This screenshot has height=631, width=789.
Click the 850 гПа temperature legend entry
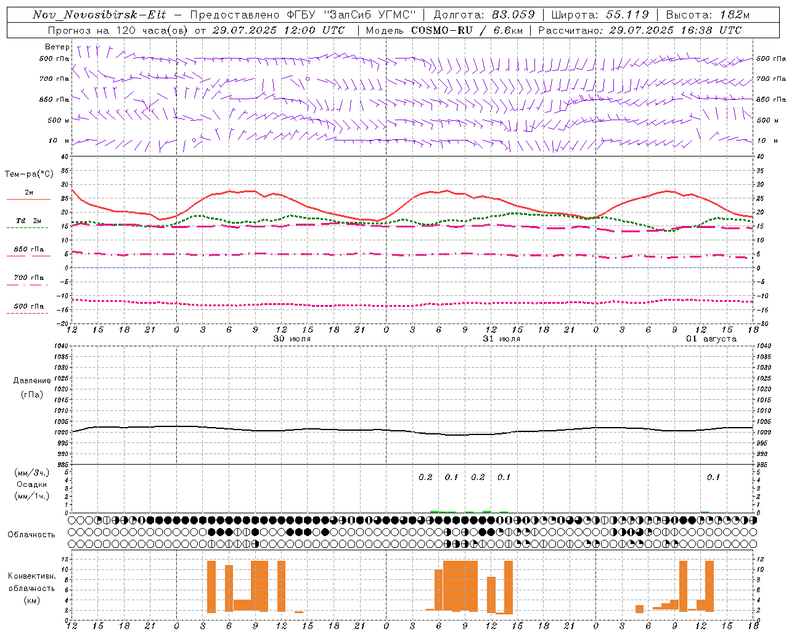(x=28, y=250)
